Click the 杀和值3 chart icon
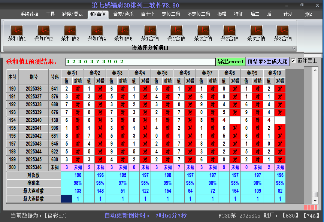Image resolution: width=324 pixels, height=222 pixels. coord(70,30)
